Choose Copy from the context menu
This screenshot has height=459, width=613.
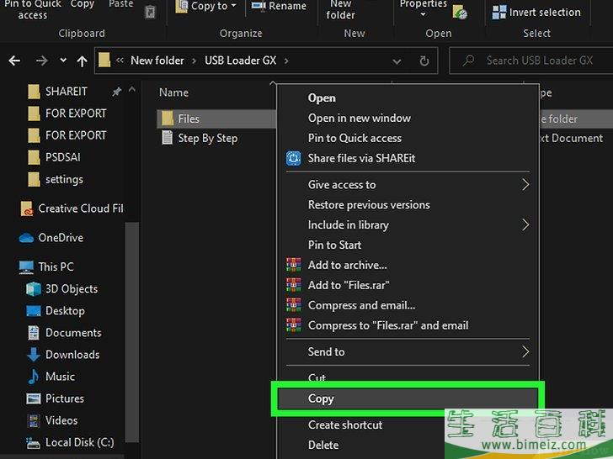[408, 398]
